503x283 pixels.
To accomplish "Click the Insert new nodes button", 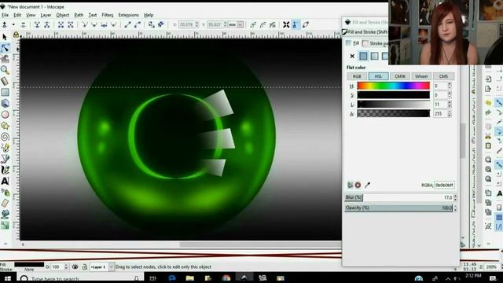I will (5, 24).
